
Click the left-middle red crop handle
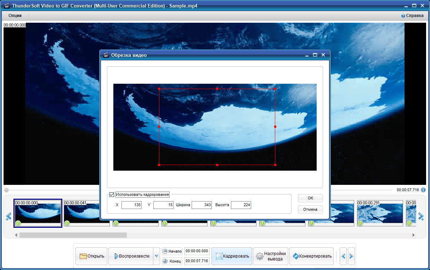(159, 127)
